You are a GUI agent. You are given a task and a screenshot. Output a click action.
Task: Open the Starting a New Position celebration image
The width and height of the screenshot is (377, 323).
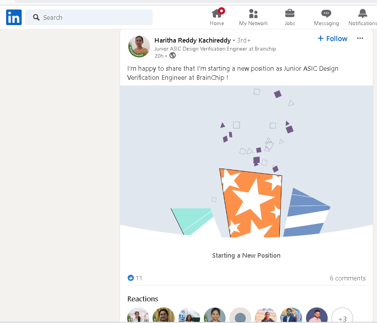point(246,161)
